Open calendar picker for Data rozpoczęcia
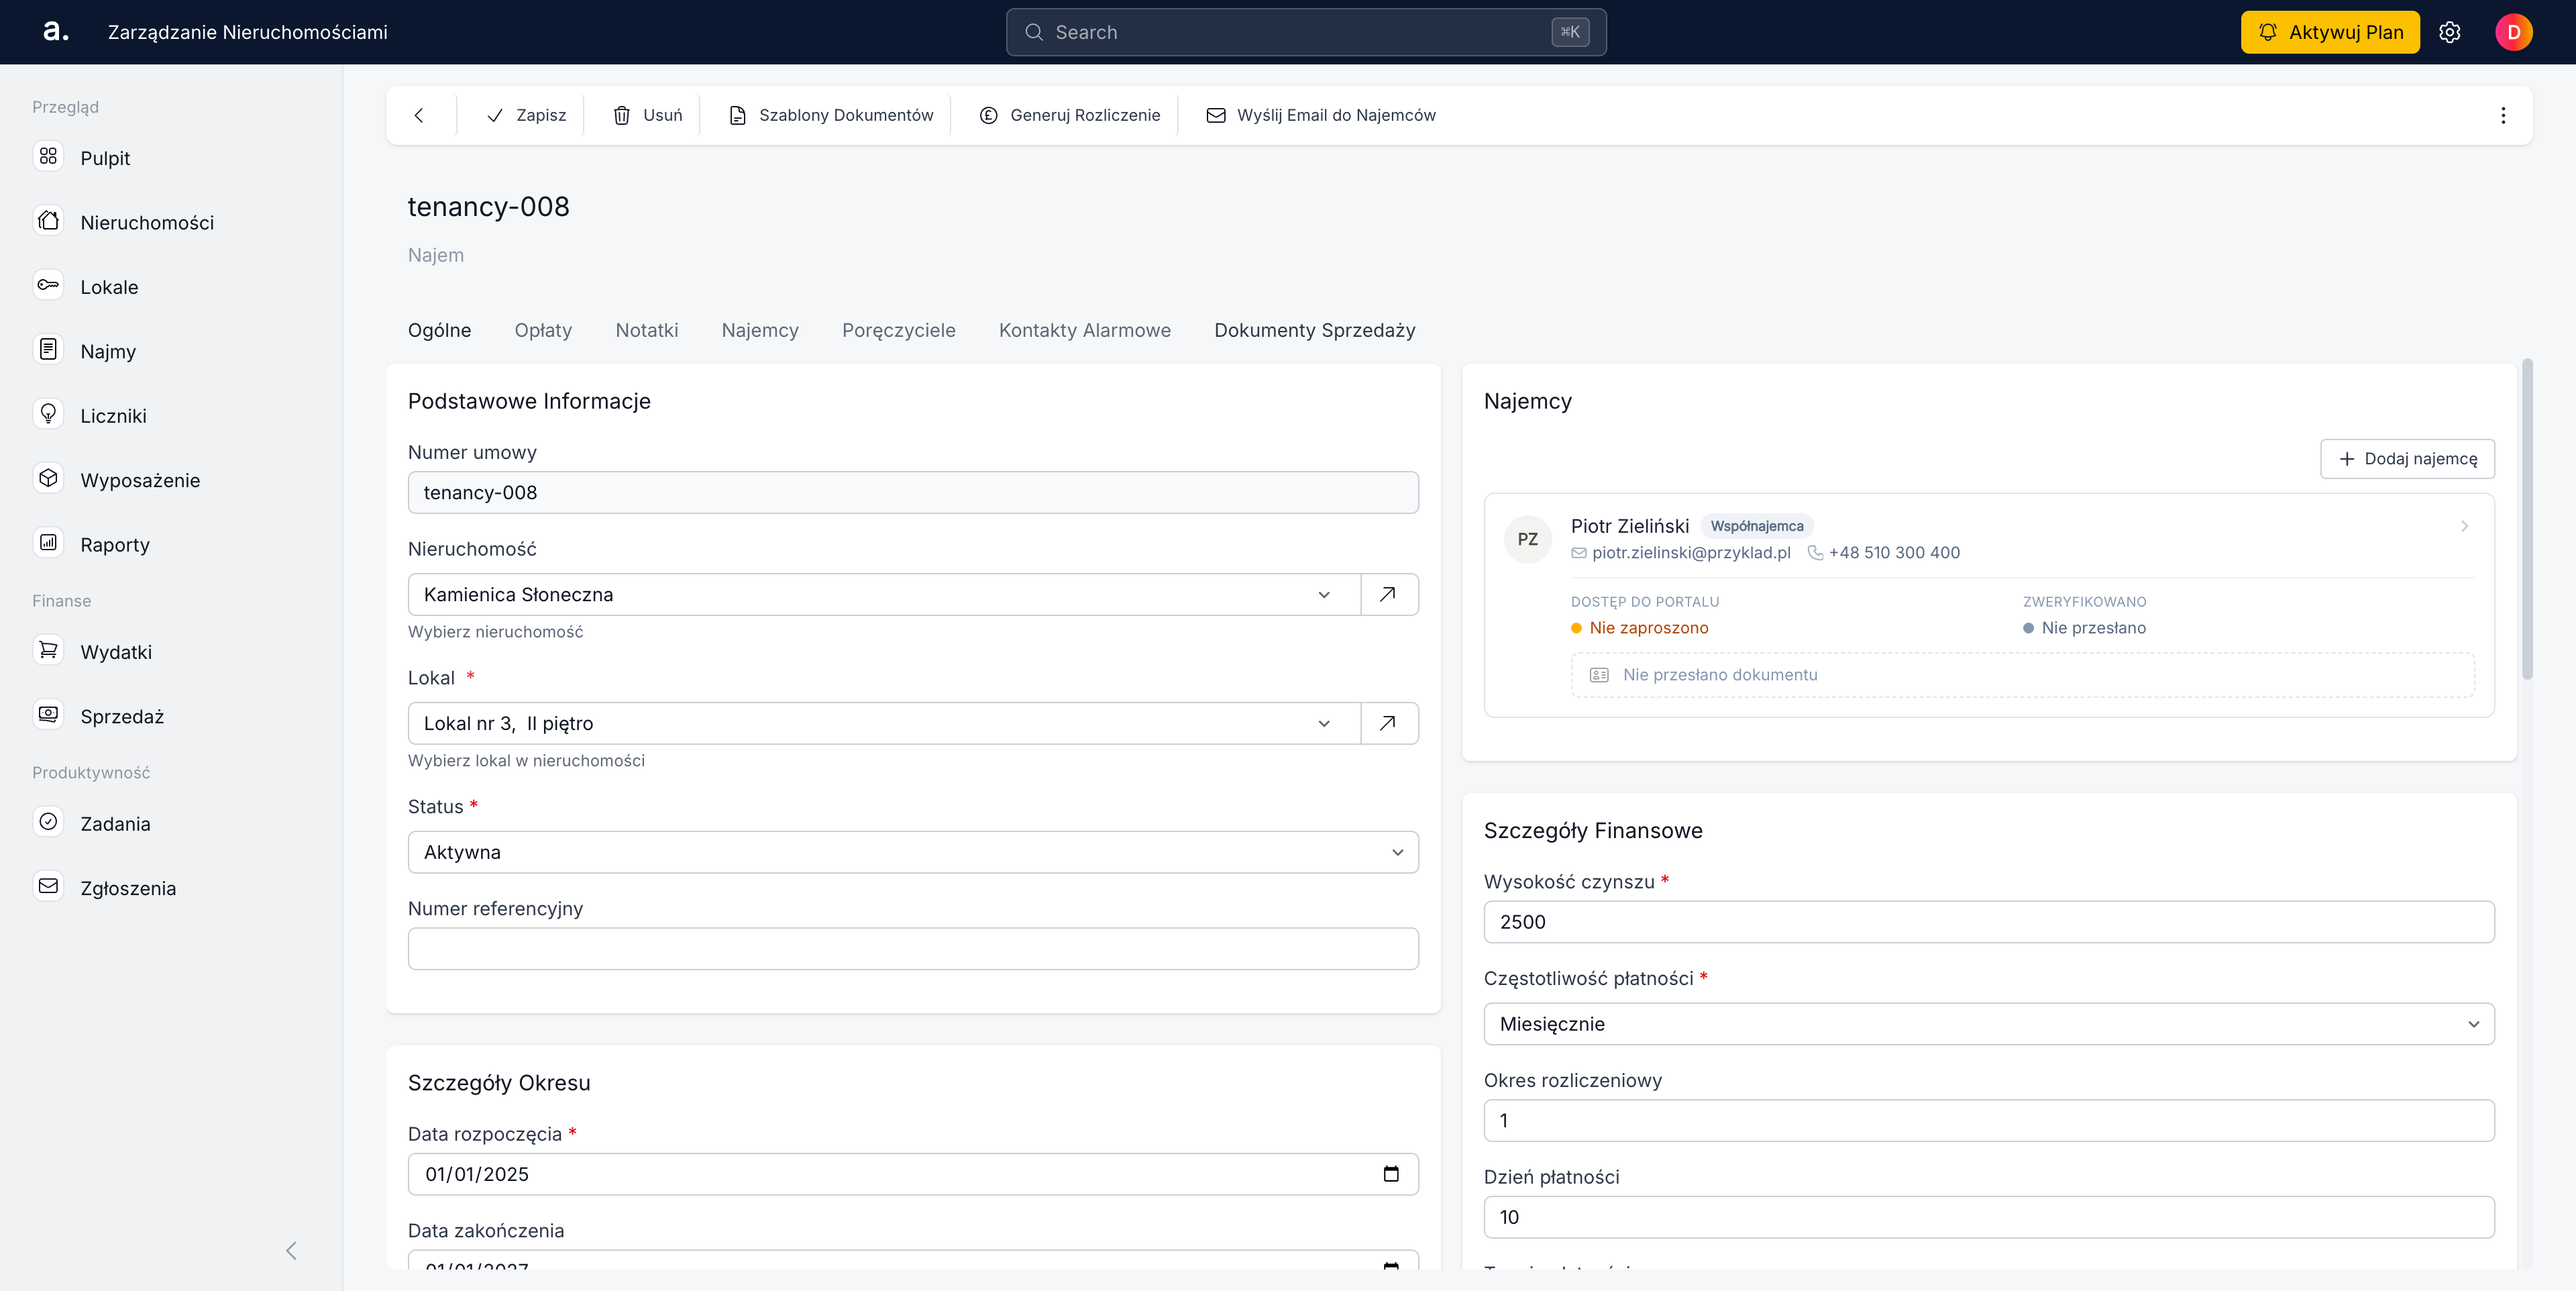This screenshot has width=2576, height=1291. coord(1391,1174)
